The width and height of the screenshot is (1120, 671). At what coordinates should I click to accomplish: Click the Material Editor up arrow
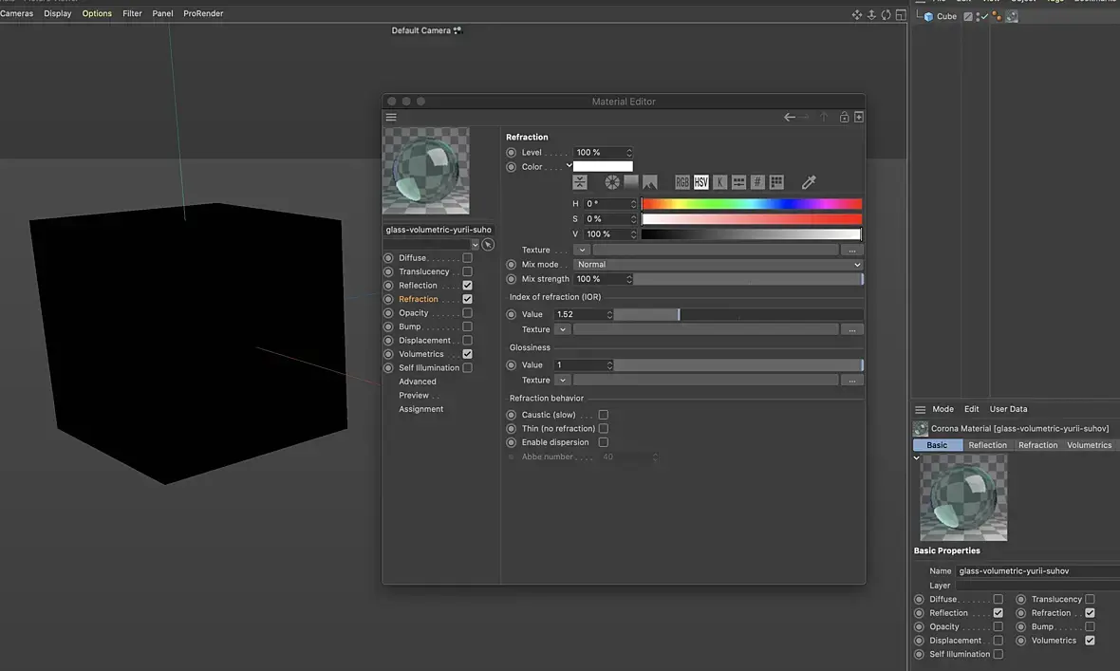[824, 117]
